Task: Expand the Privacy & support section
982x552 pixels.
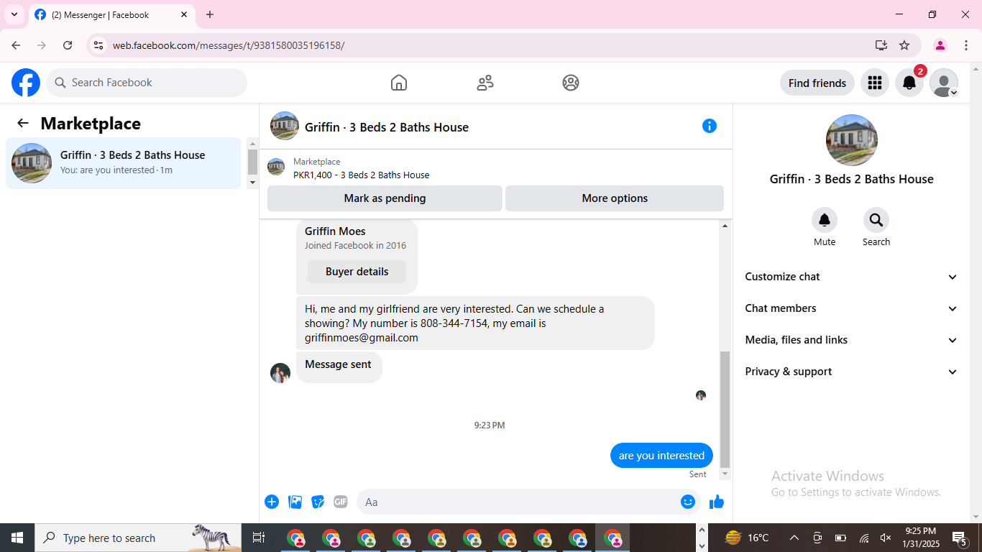Action: tap(851, 372)
